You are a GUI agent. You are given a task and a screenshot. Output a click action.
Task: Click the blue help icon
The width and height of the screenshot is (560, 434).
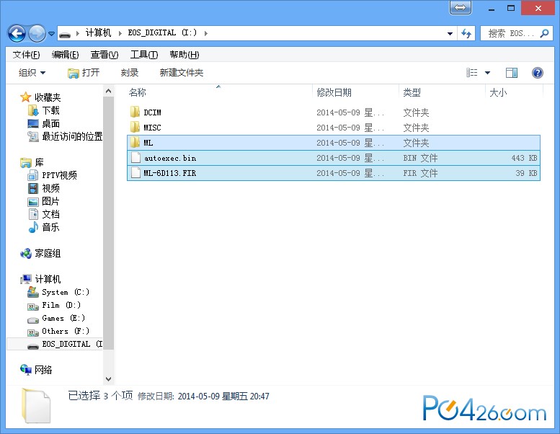pos(538,73)
